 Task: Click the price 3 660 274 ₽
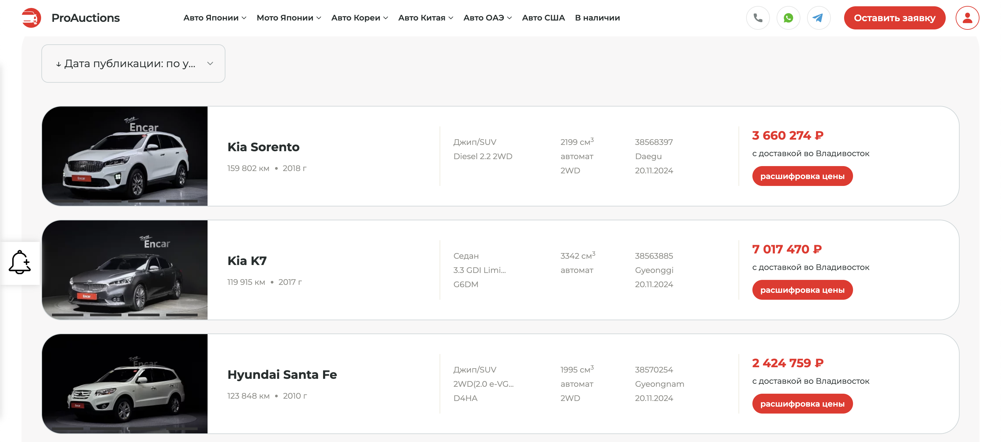point(788,136)
